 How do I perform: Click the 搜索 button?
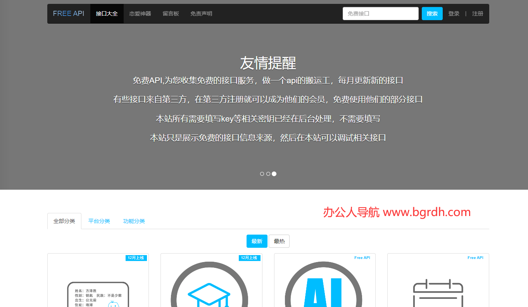[432, 14]
